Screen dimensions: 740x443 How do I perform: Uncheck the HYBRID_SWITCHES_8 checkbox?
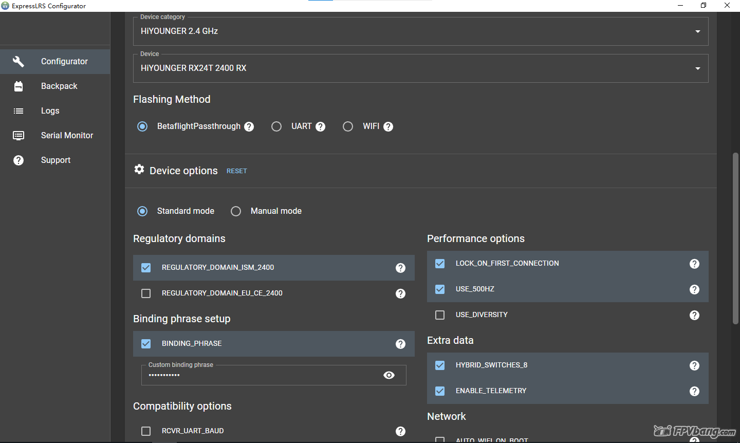tap(440, 365)
